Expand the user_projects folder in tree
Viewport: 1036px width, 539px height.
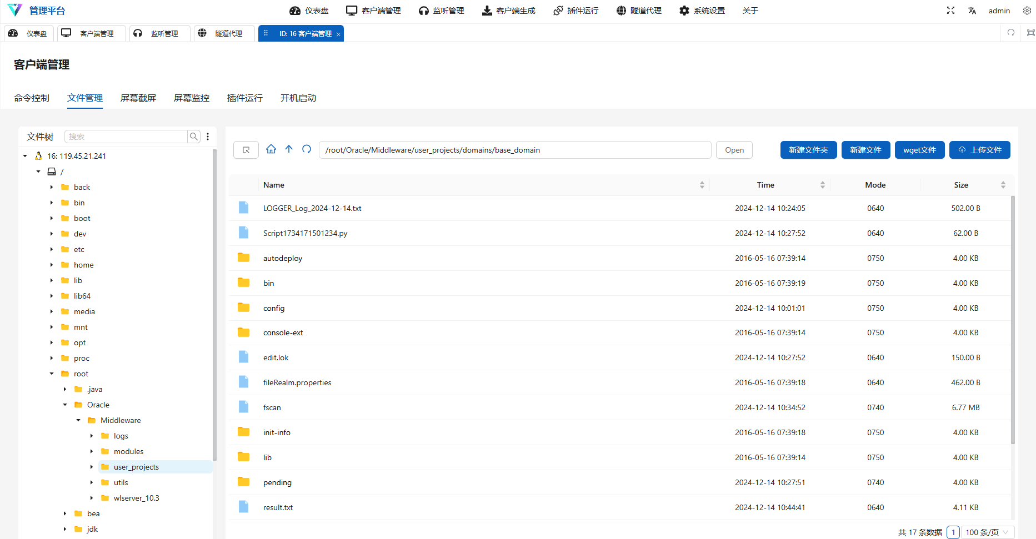[x=92, y=467]
